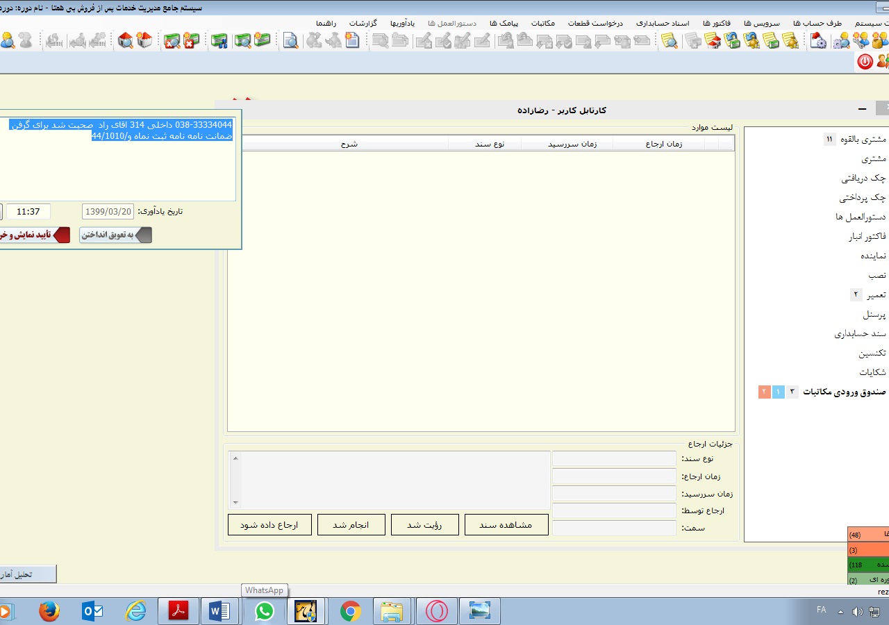Click the reminder time field showing 11:37
The image size is (889, 625).
click(28, 212)
